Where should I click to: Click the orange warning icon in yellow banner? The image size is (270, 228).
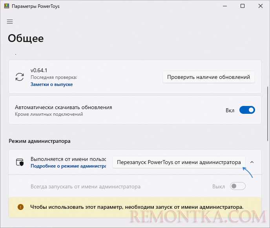point(20,207)
